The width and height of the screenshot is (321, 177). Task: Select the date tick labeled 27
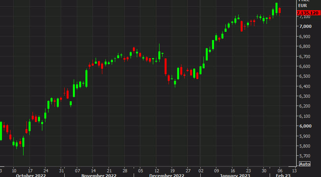point(188,171)
